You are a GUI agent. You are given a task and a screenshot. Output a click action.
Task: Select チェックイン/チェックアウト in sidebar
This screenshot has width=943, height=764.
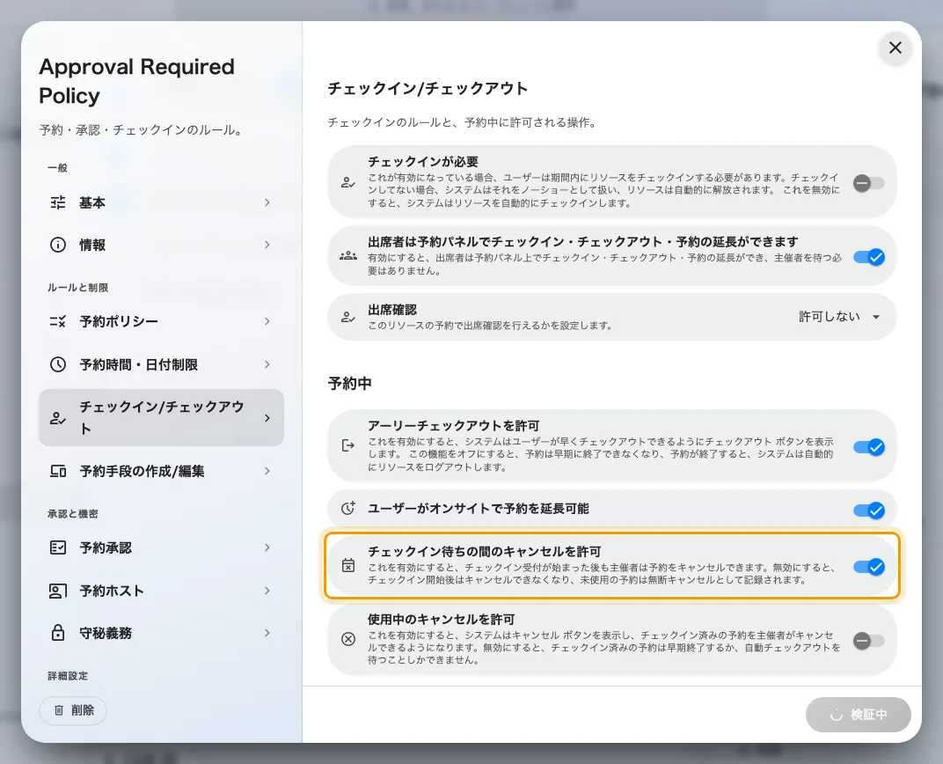pos(161,418)
